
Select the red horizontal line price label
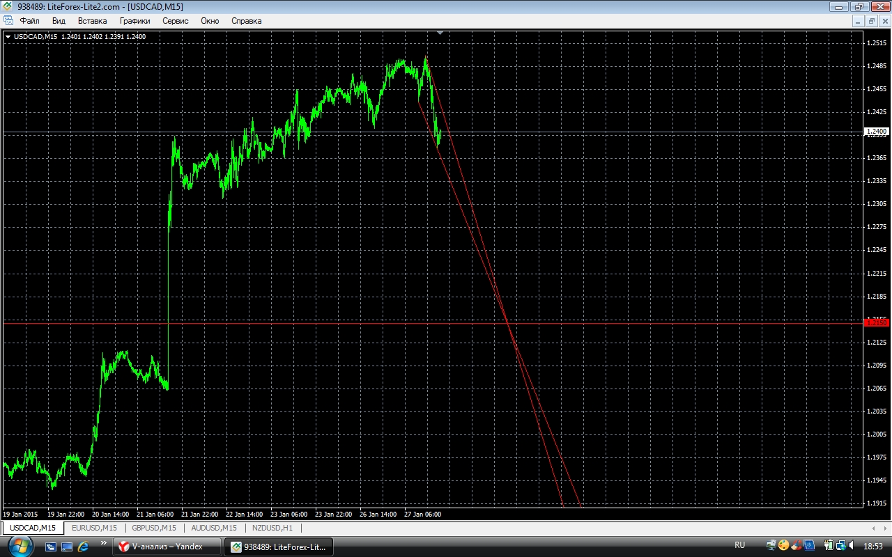pos(876,323)
